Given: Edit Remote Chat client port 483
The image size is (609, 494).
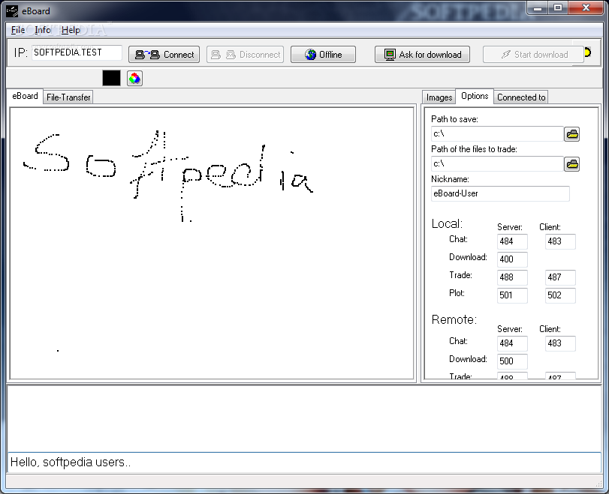Looking at the screenshot, I should (x=560, y=343).
